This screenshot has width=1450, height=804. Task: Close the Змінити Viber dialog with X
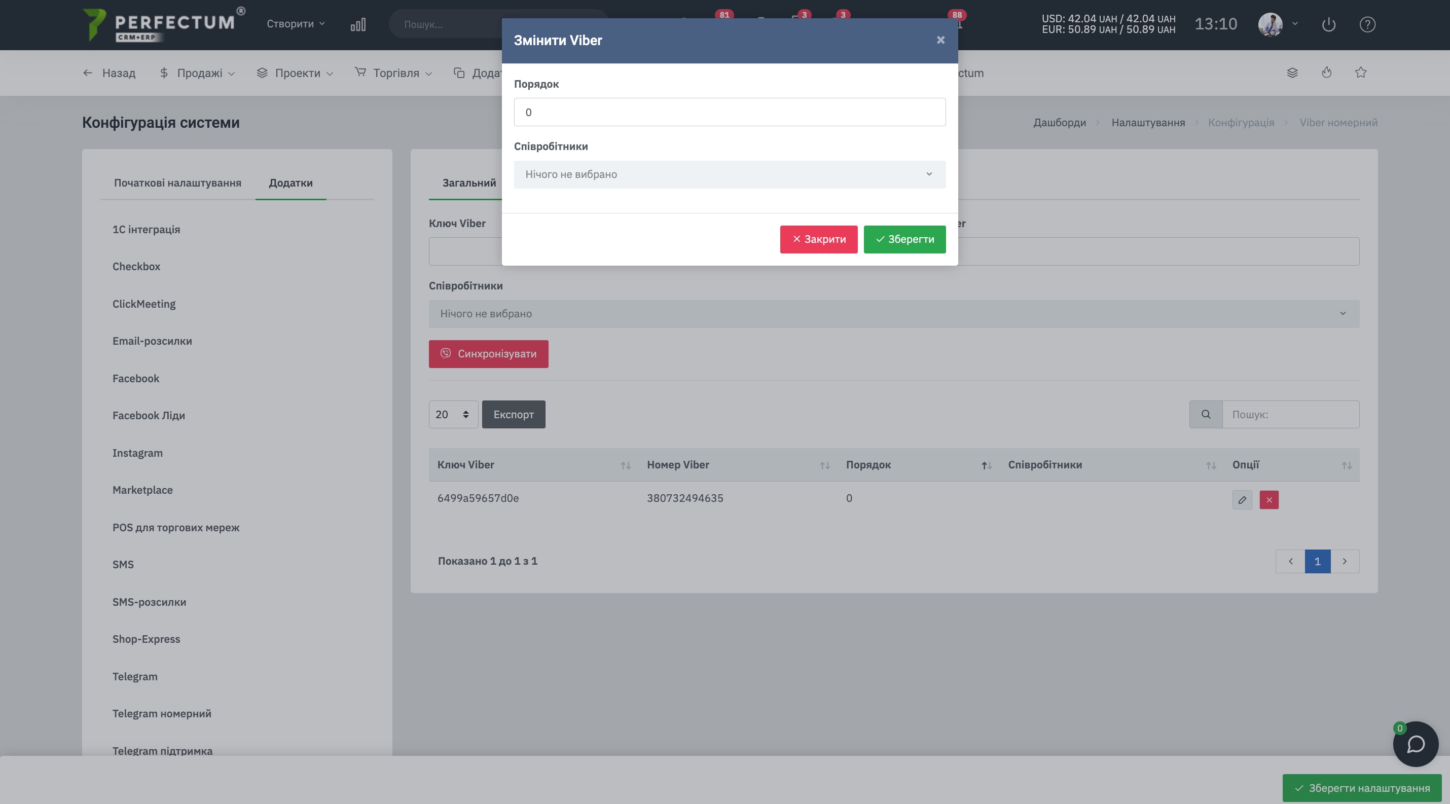tap(940, 40)
